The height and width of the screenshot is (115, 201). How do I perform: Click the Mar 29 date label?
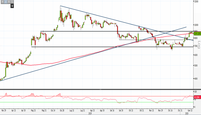[x=4, y=110]
